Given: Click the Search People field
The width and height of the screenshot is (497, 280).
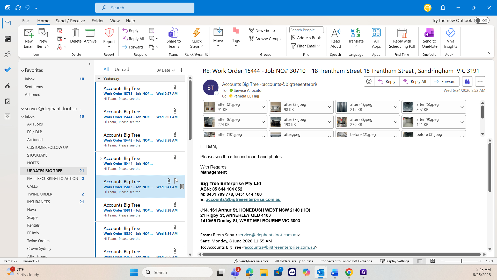Looking at the screenshot, I should [x=306, y=30].
